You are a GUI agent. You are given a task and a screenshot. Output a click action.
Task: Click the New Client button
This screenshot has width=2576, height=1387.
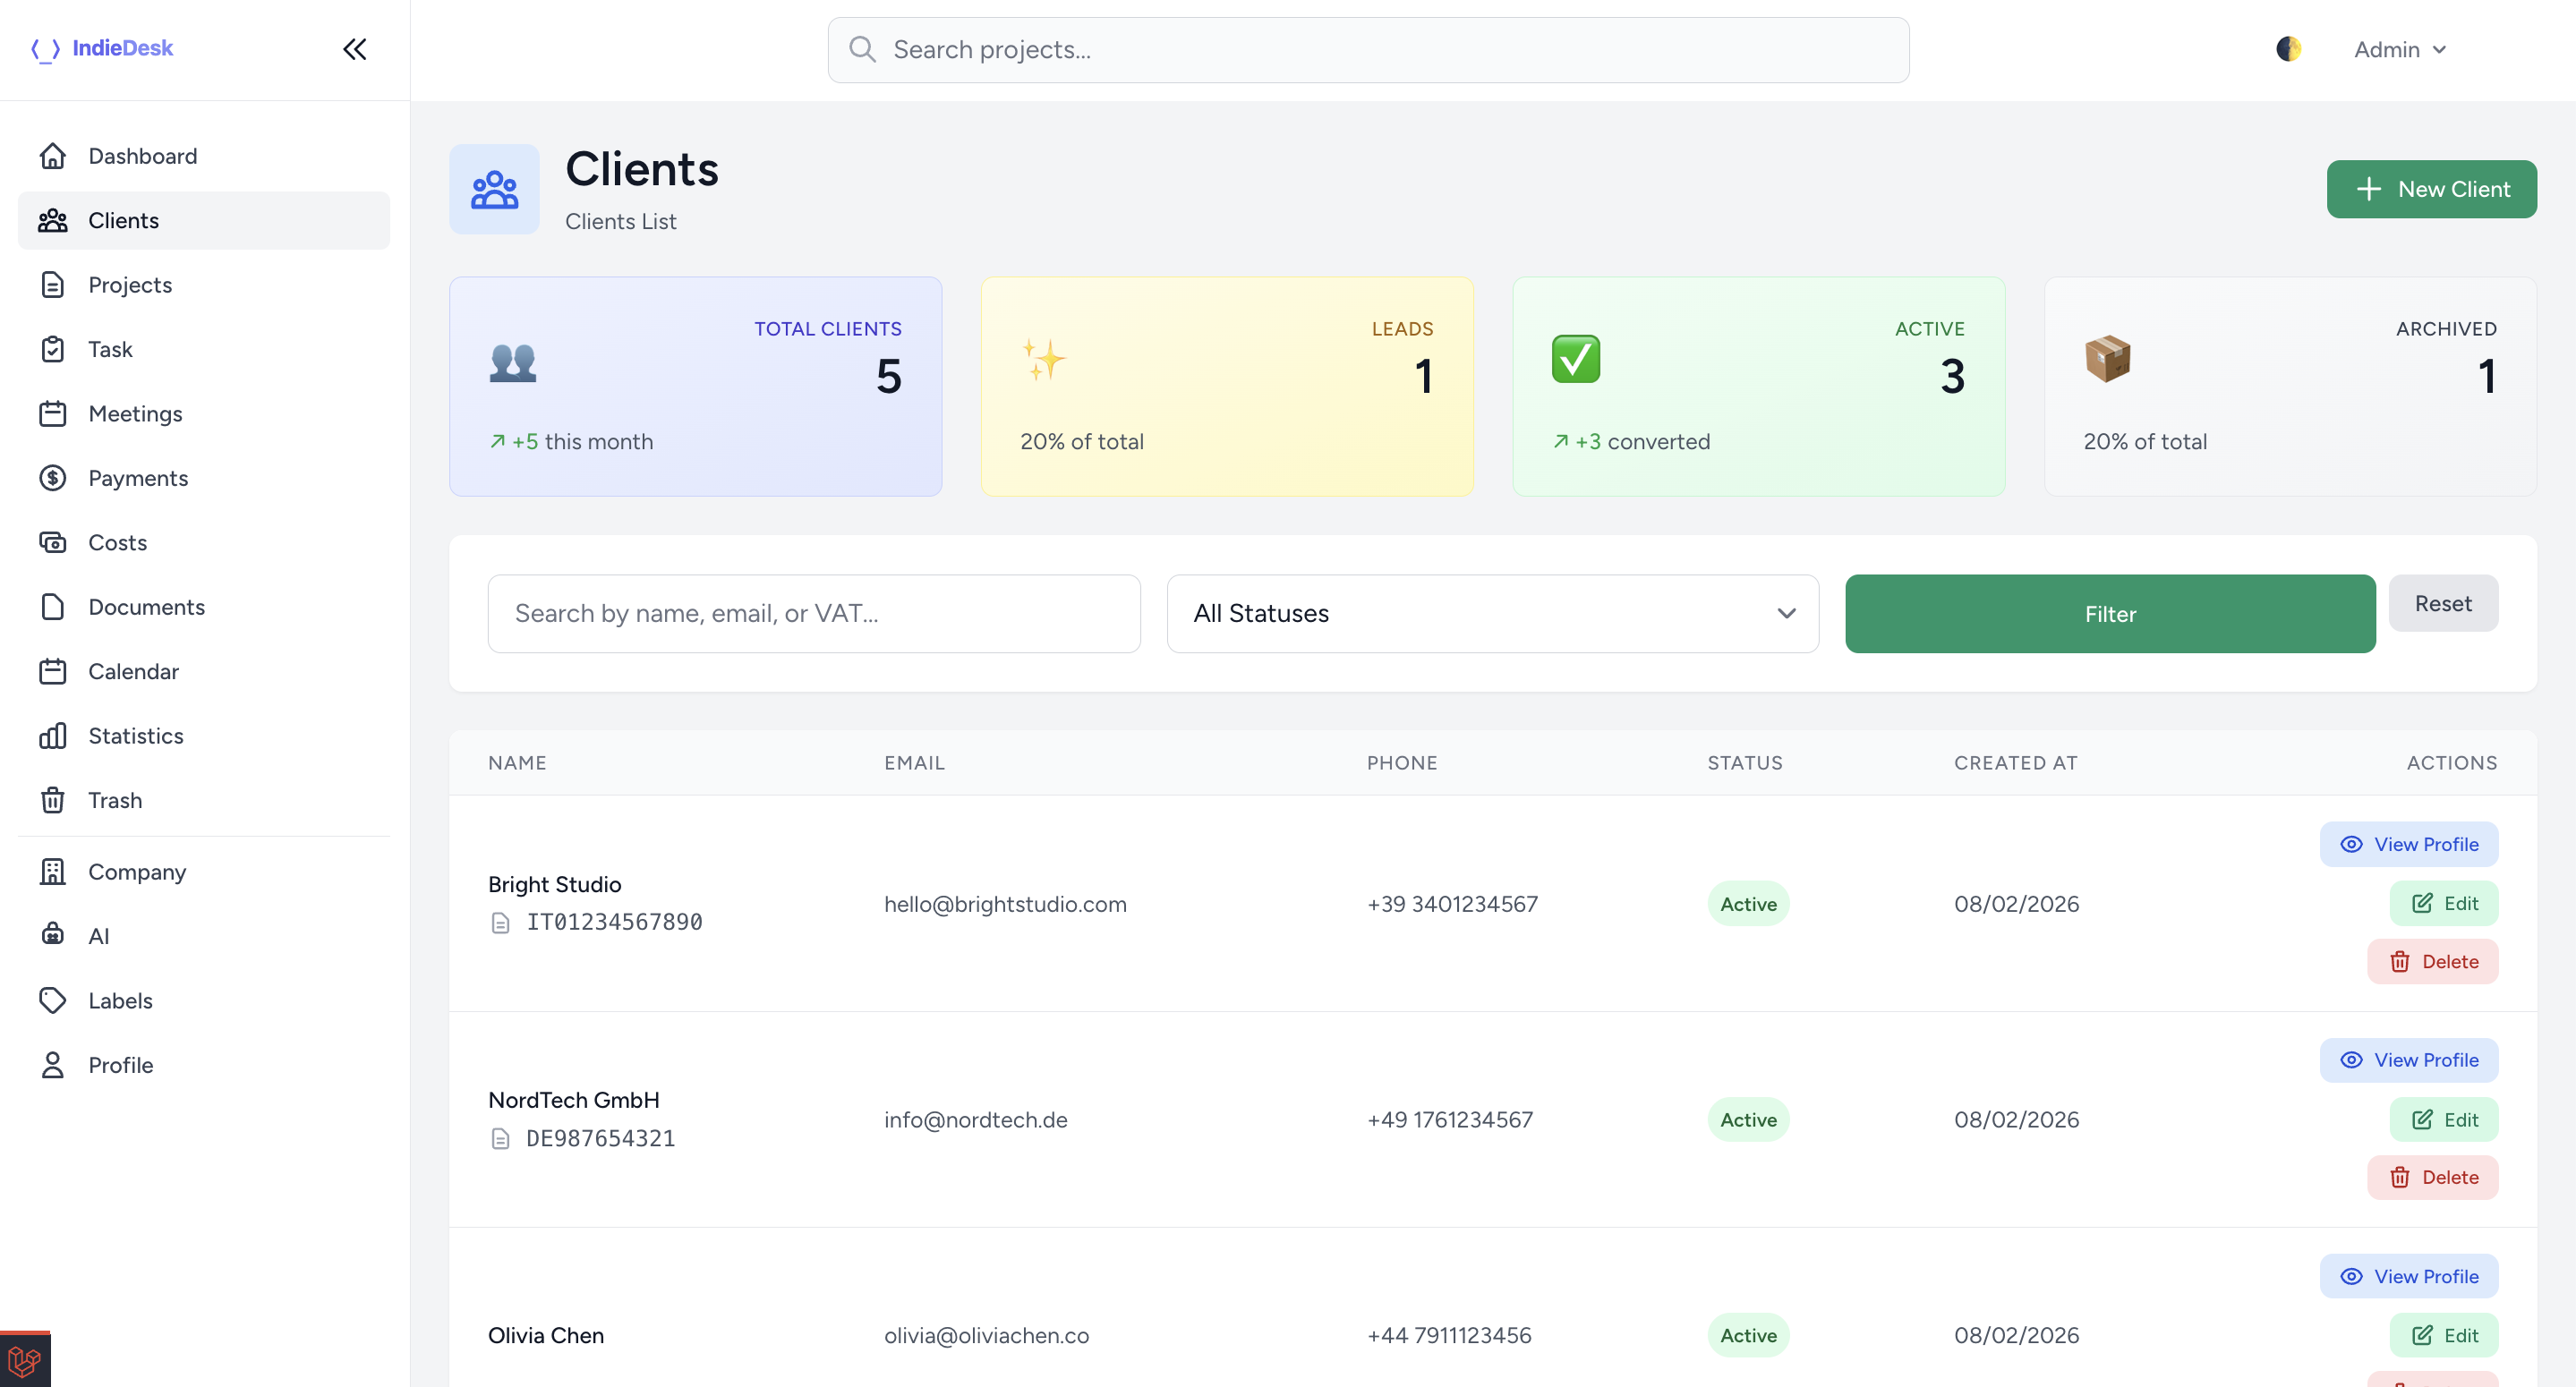click(x=2431, y=189)
